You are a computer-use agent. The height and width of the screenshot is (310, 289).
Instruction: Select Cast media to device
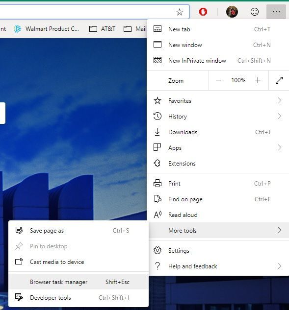coord(79,262)
